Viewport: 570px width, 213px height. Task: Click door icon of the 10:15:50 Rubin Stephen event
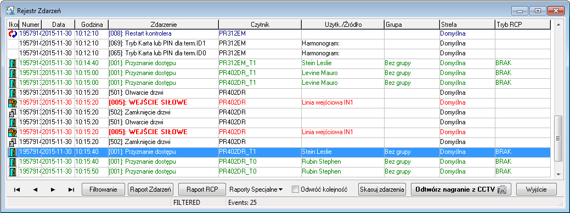tap(13, 171)
